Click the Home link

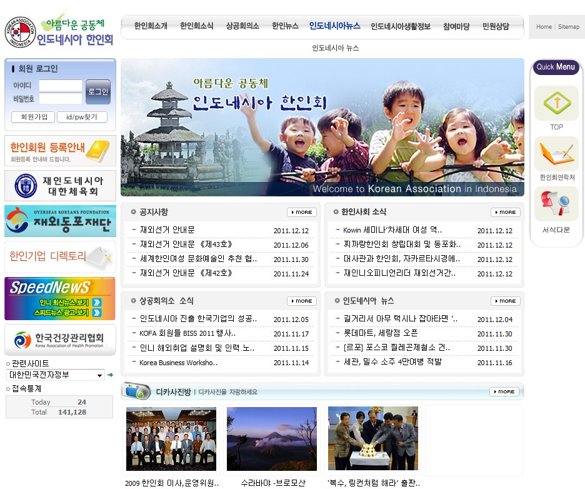tap(544, 26)
